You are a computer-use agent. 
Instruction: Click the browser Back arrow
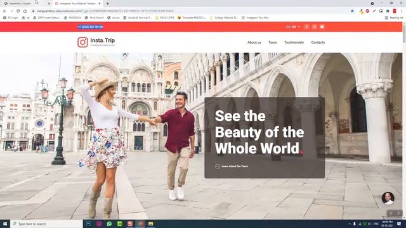(x=4, y=11)
